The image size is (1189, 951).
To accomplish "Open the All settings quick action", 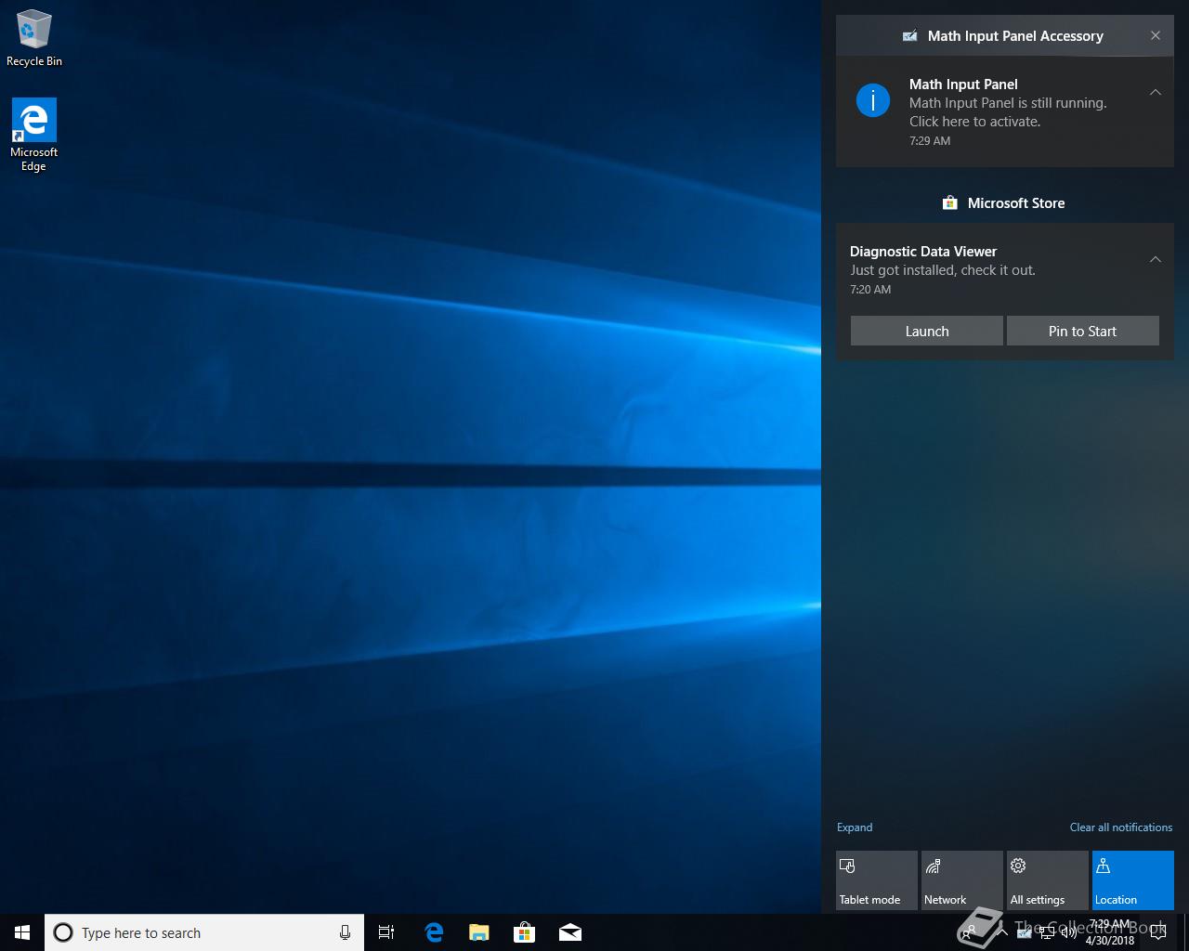I will (1047, 880).
